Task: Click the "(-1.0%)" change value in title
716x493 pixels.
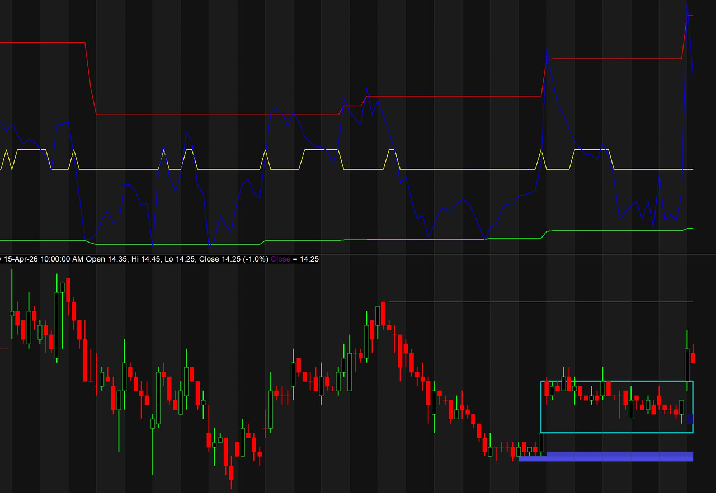Action: pyautogui.click(x=256, y=259)
